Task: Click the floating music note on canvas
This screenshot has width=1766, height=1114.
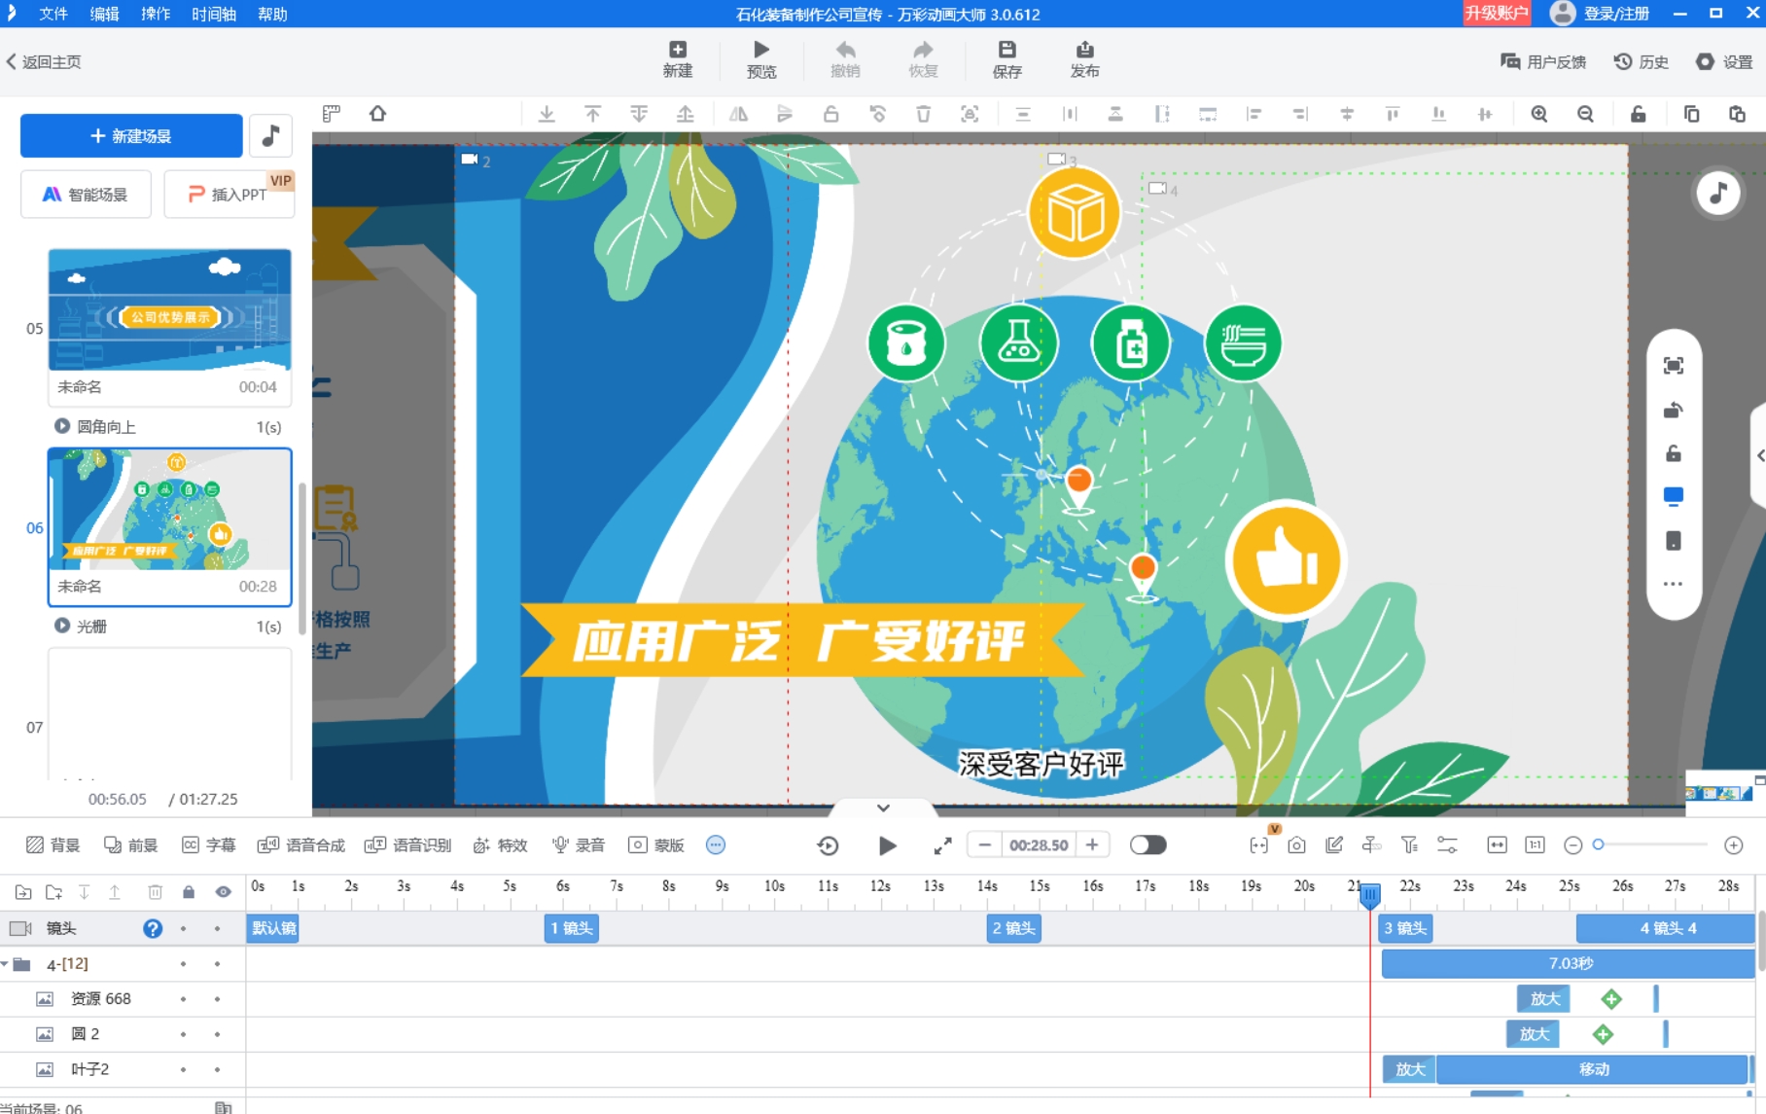Action: (1718, 193)
